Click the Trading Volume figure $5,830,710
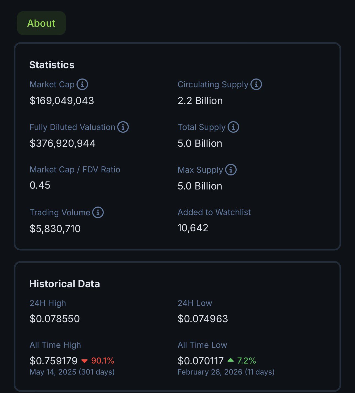 55,229
